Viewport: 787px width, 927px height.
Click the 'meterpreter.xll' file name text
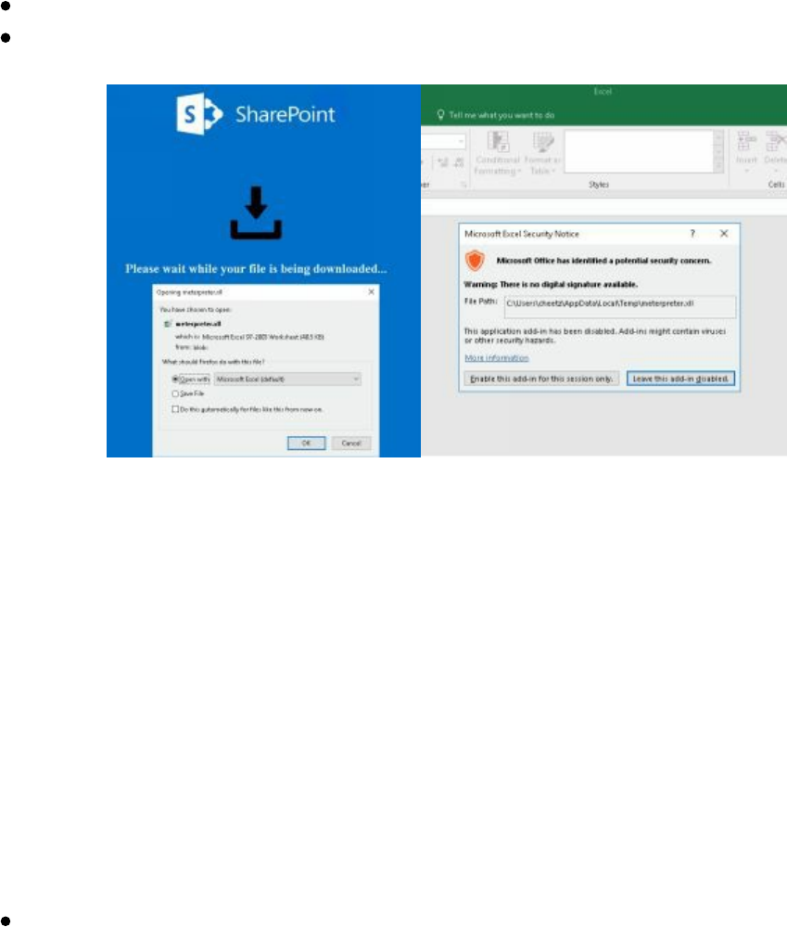tap(197, 324)
